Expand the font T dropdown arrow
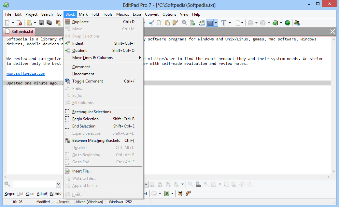Image resolution: width=339 pixels, height=208 pixels. [230, 23]
